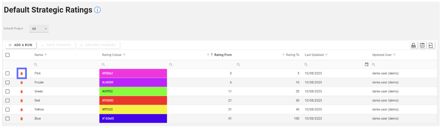Open calendar picker in Last Updated filter
The width and height of the screenshot is (442, 128).
pyautogui.click(x=366, y=64)
